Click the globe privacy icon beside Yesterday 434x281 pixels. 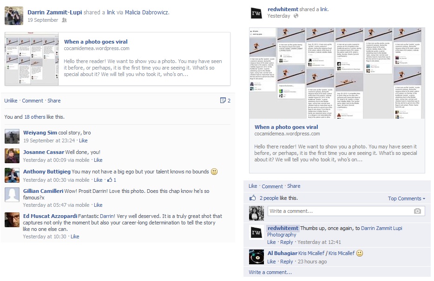(x=296, y=16)
